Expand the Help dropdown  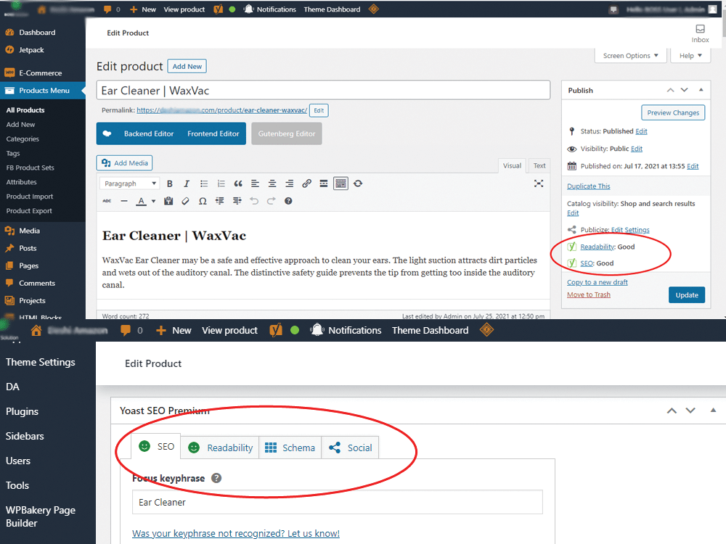690,56
